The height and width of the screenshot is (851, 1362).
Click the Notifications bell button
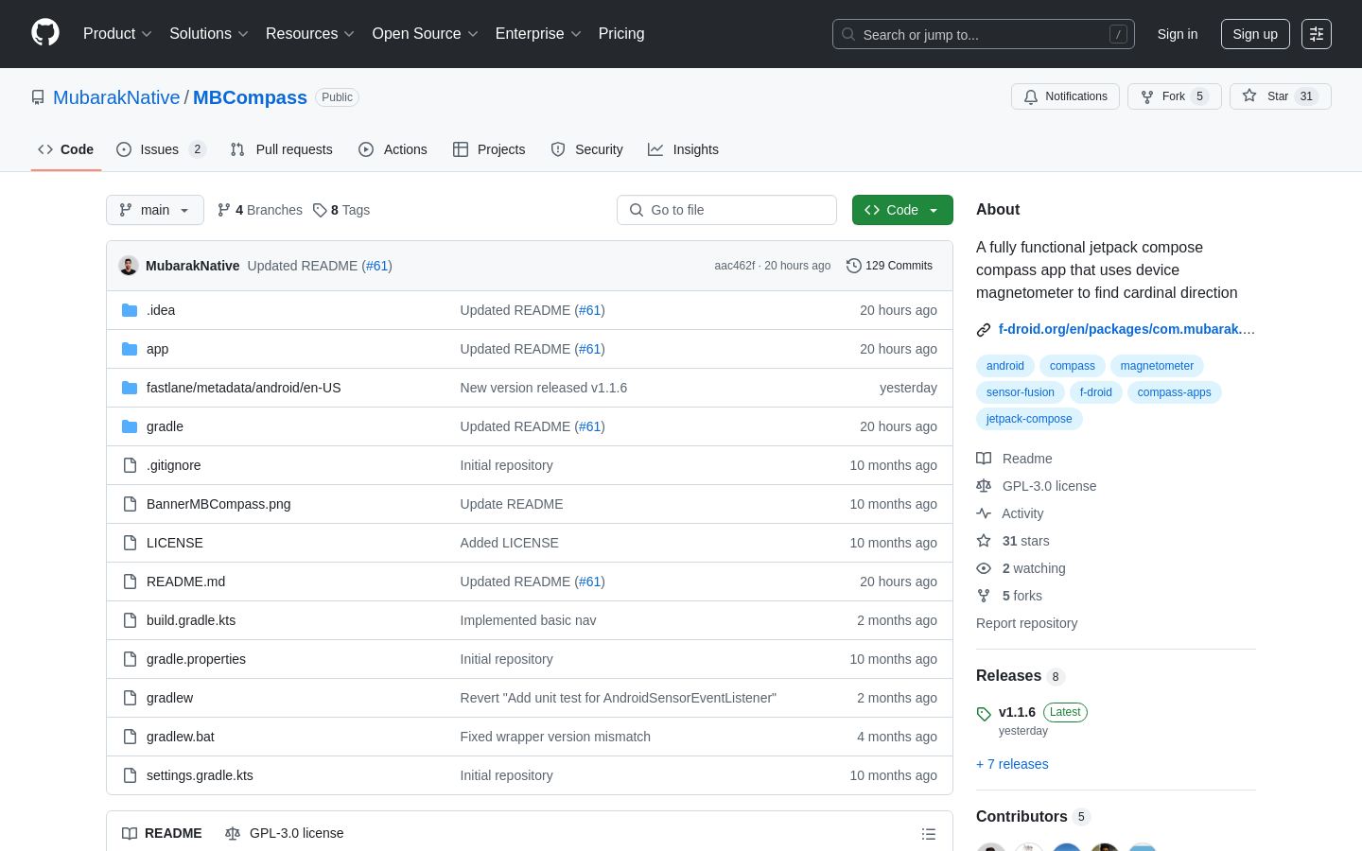coord(1065,96)
